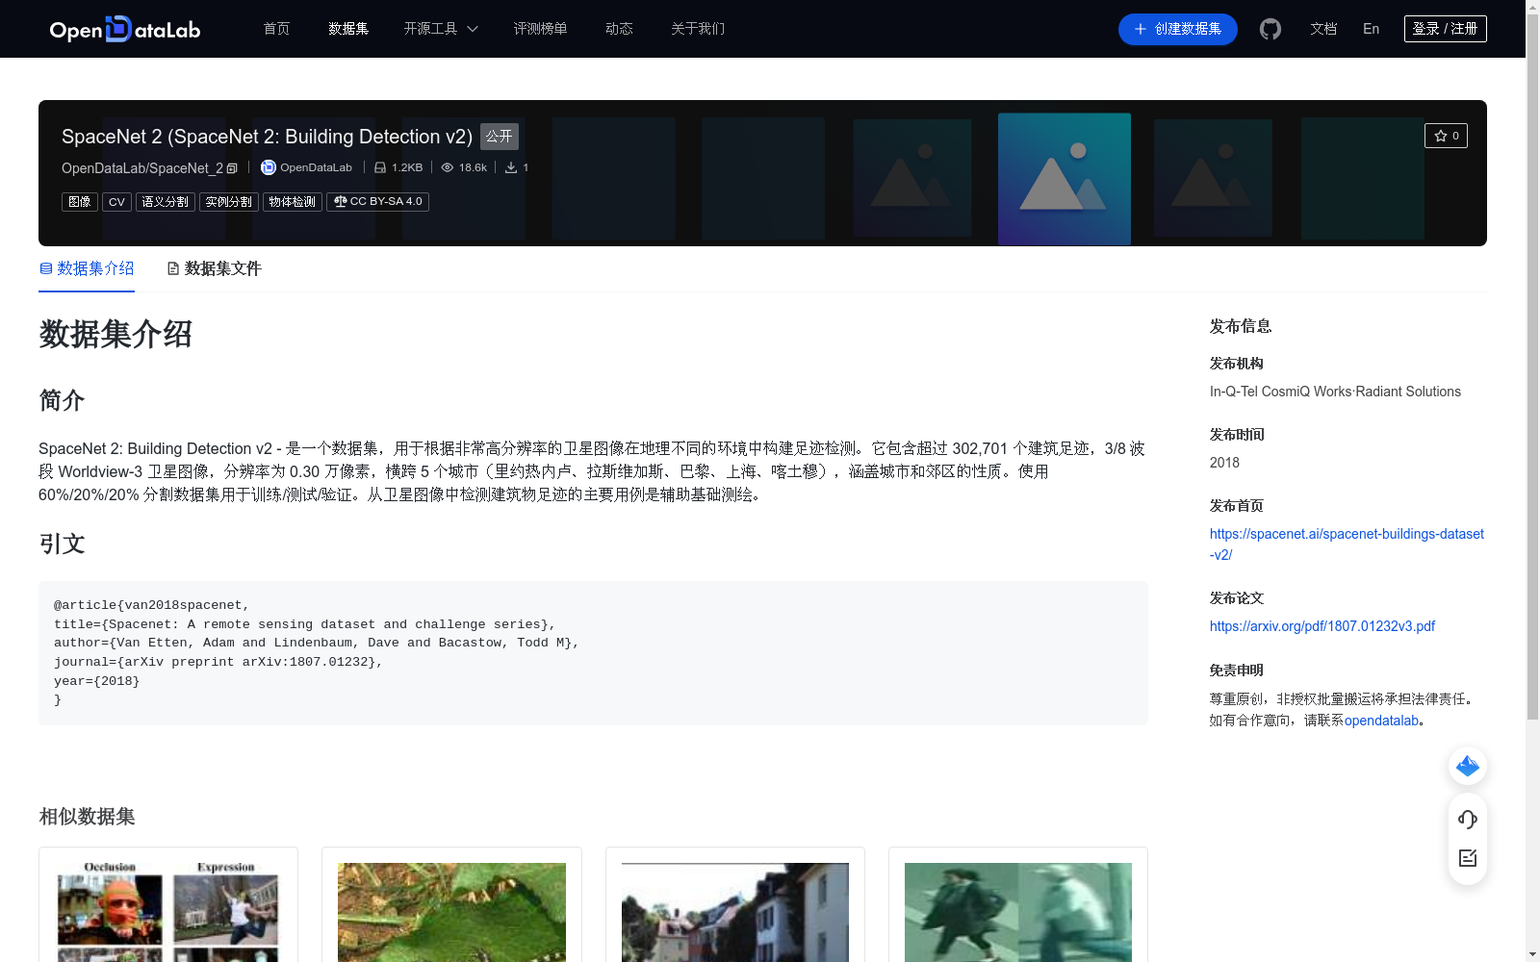Viewport: 1540px width, 962px height.
Task: Switch language to En
Action: [1371, 29]
